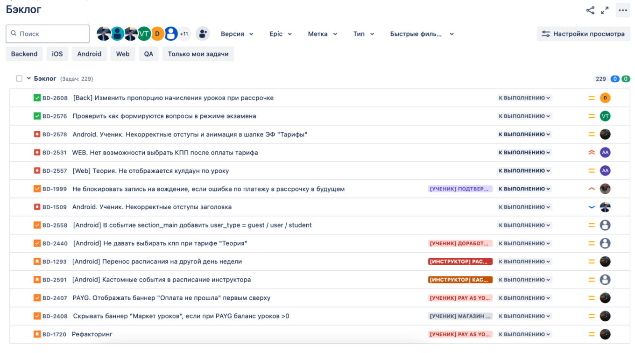
Task: Click the add people icon
Action: tap(203, 34)
